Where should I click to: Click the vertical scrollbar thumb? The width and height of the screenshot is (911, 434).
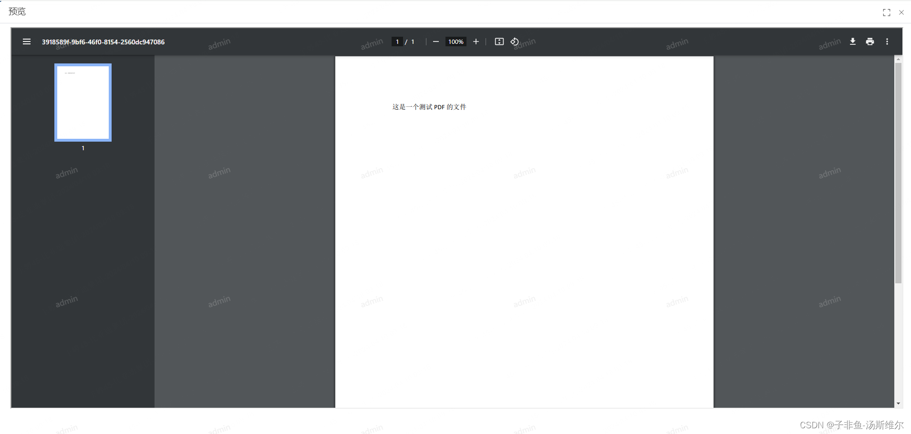tap(898, 173)
